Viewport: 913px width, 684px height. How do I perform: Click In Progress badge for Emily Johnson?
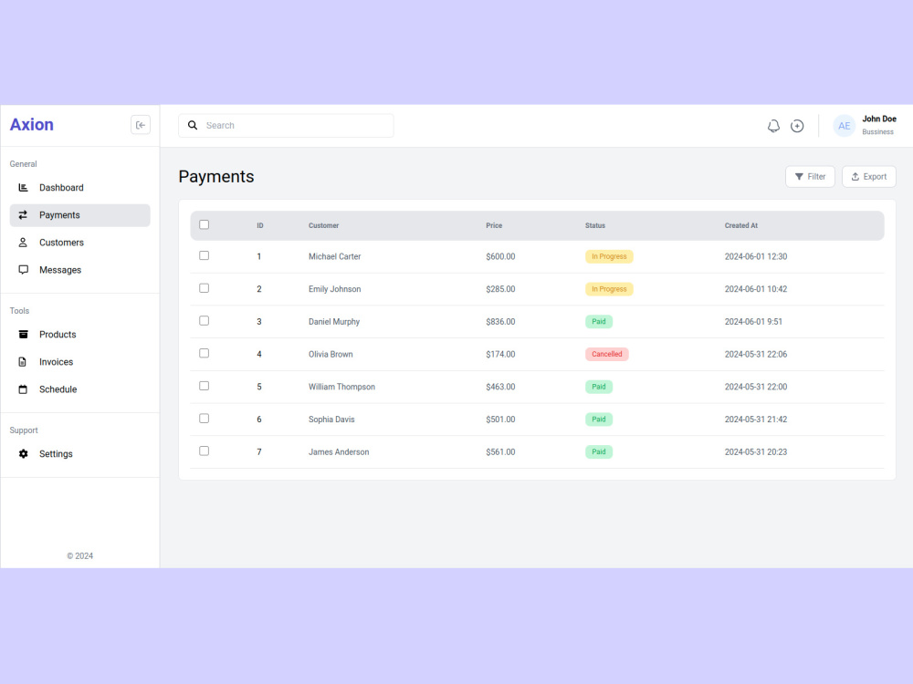point(609,289)
